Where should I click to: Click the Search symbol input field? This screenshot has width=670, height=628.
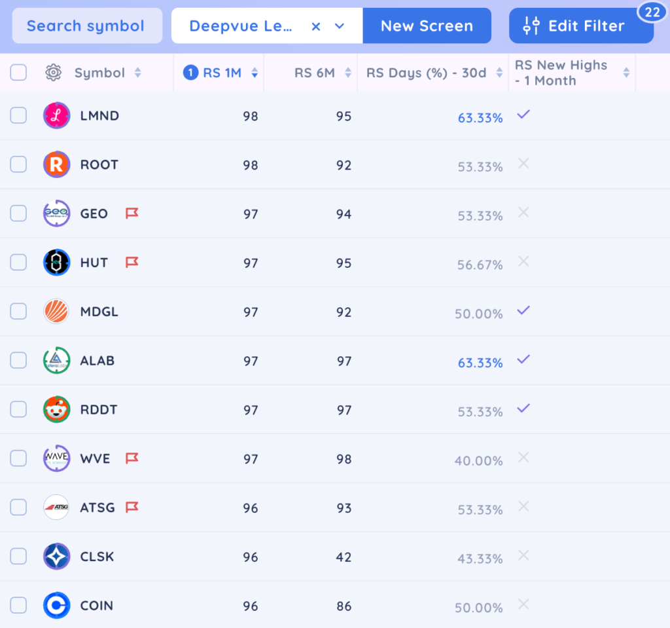(x=86, y=26)
